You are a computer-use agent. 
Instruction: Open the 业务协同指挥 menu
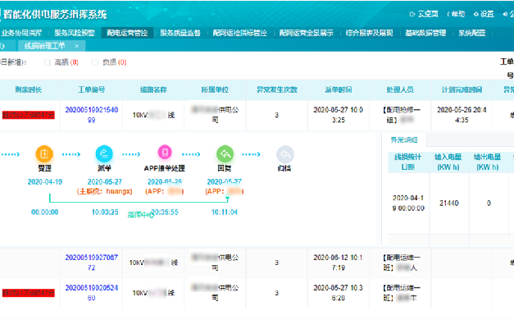coord(21,33)
